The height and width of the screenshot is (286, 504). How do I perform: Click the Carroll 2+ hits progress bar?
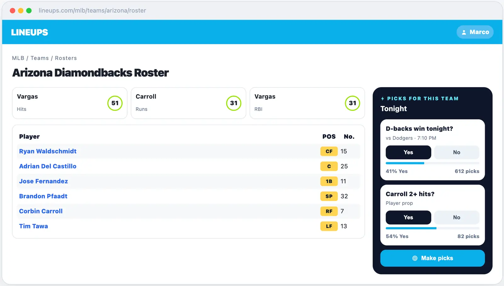tap(432, 228)
